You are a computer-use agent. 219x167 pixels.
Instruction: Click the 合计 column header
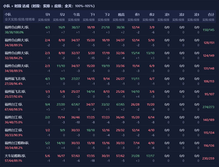click(211, 15)
